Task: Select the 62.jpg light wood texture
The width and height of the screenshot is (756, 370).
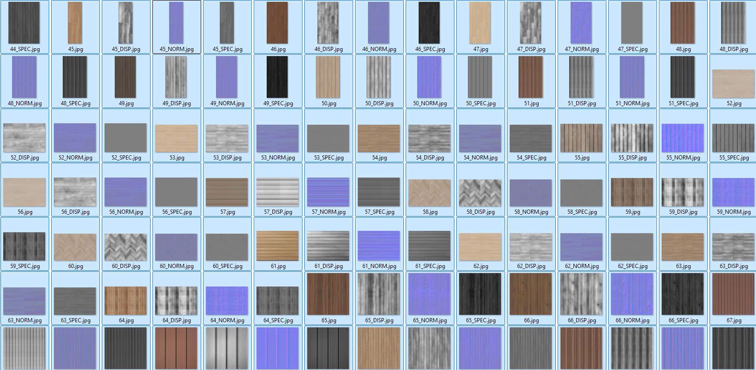Action: click(480, 247)
